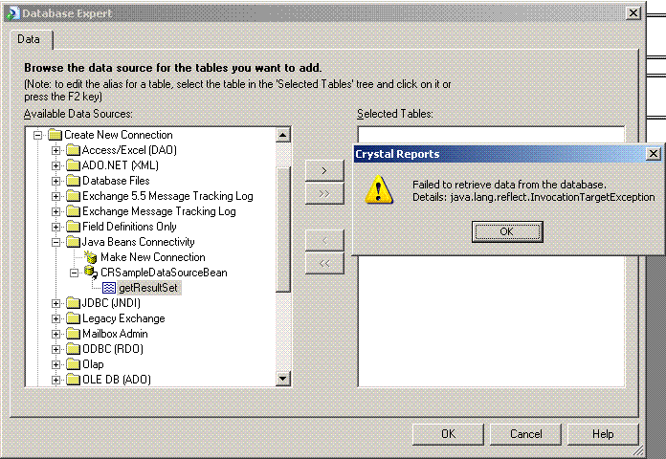The width and height of the screenshot is (666, 459).
Task: Select the Mailbox Admin label
Action: pos(115,334)
